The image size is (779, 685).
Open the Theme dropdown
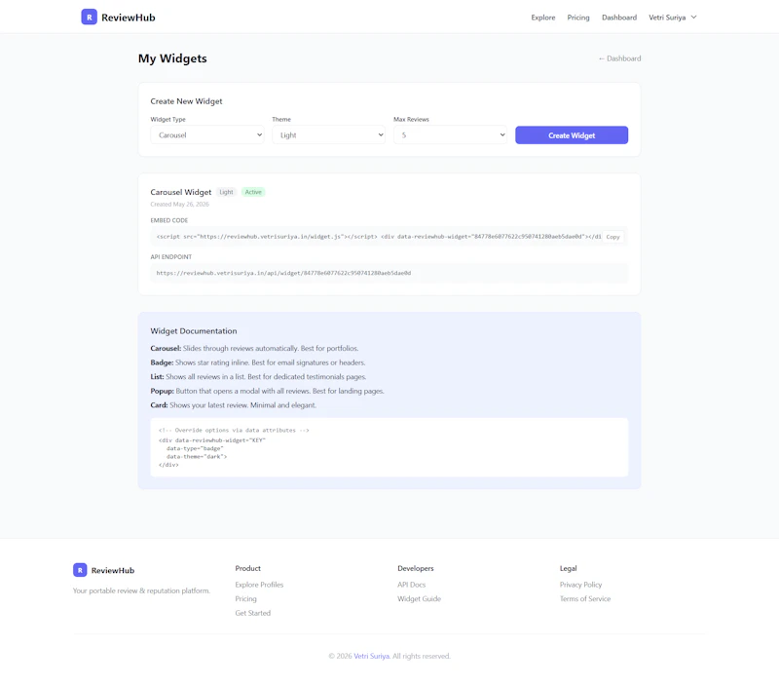pyautogui.click(x=328, y=134)
